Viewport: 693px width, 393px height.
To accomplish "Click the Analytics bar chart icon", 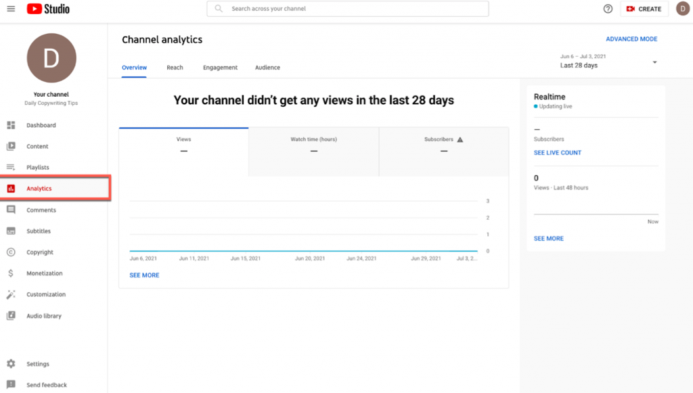I will pyautogui.click(x=11, y=189).
